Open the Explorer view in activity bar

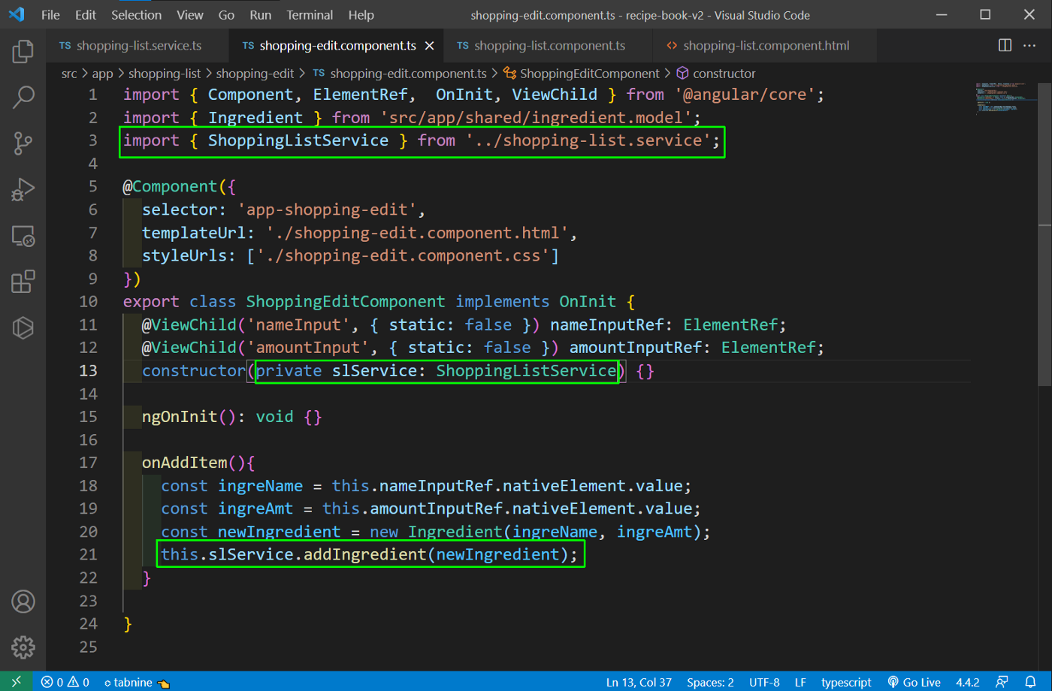(x=23, y=51)
